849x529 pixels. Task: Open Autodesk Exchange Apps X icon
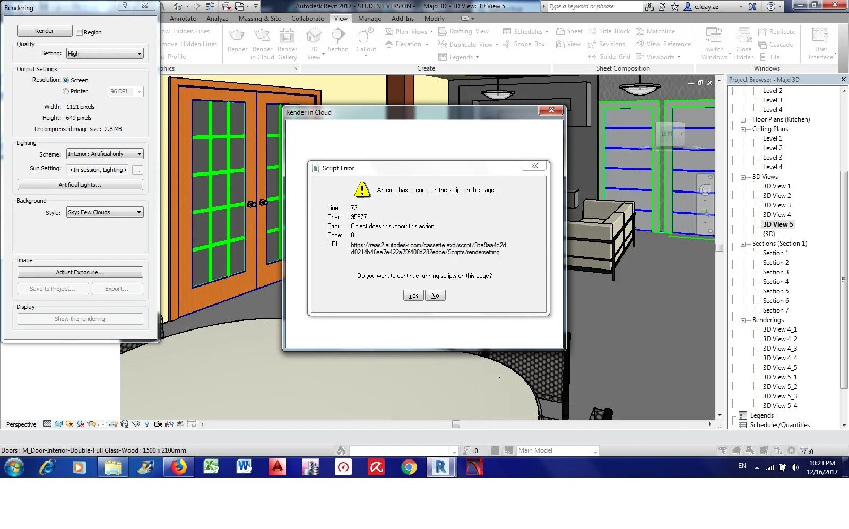752,6
